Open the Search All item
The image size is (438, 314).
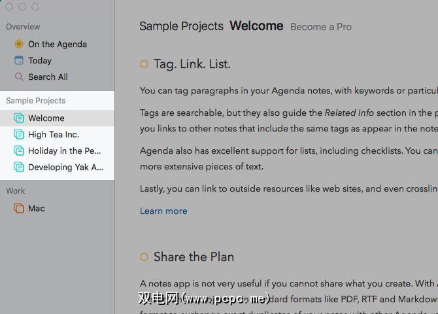(48, 77)
